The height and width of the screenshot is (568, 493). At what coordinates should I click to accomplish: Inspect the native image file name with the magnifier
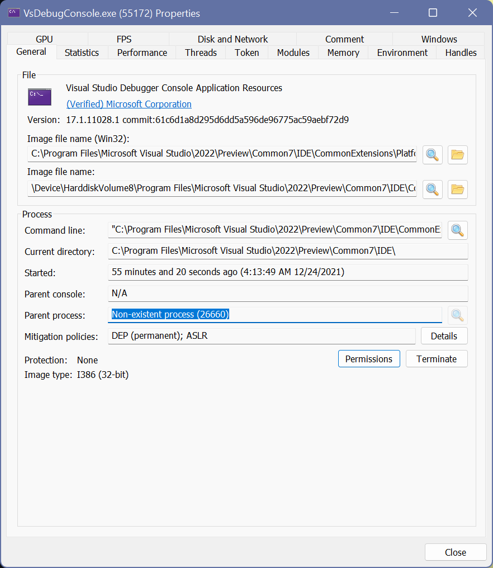[432, 190]
